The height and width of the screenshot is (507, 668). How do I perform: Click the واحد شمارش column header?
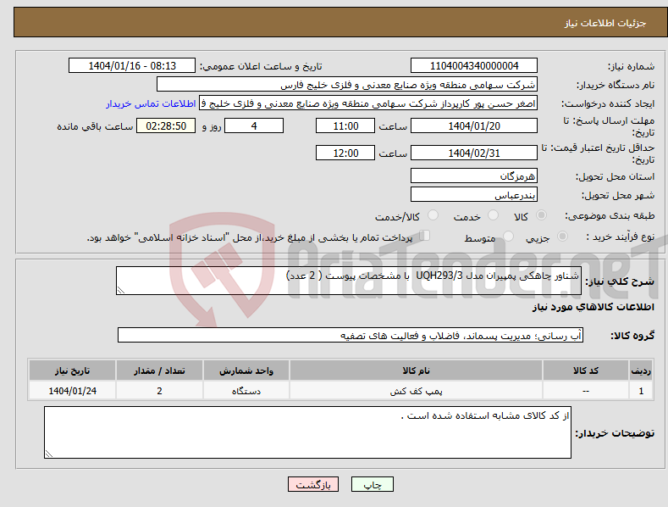coord(246,370)
